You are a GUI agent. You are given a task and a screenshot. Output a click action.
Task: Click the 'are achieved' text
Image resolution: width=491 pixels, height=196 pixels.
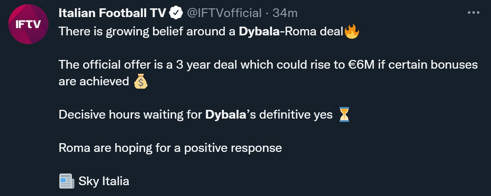(94, 82)
